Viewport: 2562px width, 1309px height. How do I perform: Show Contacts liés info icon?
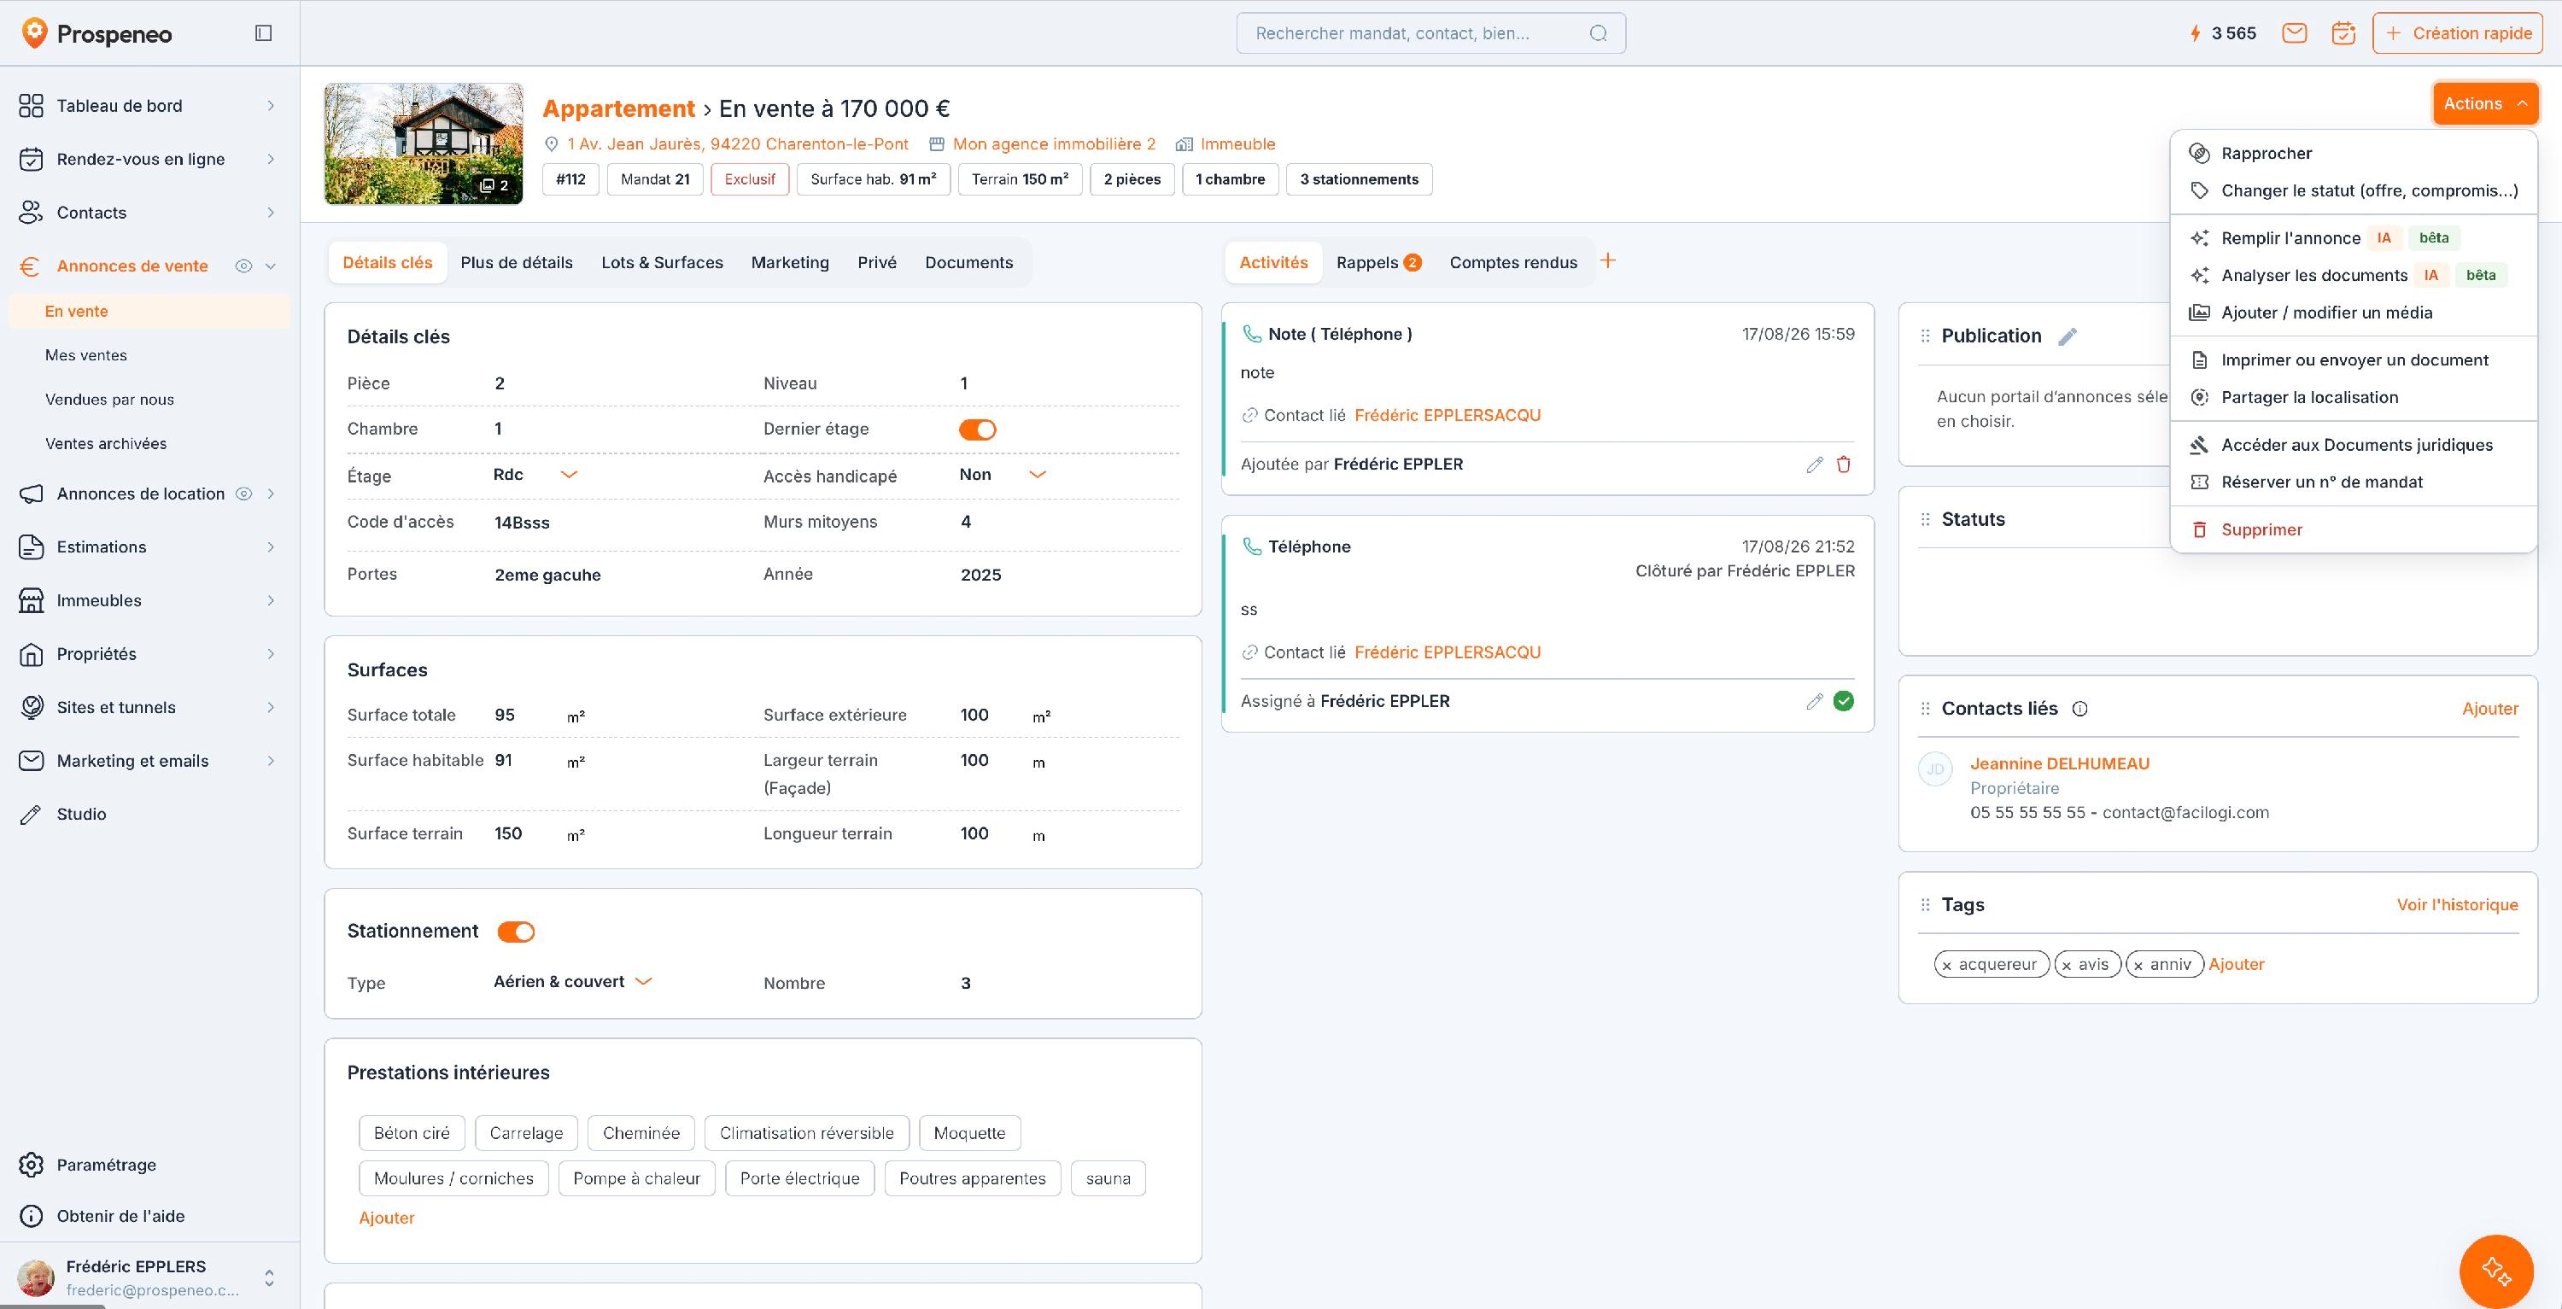click(2079, 710)
